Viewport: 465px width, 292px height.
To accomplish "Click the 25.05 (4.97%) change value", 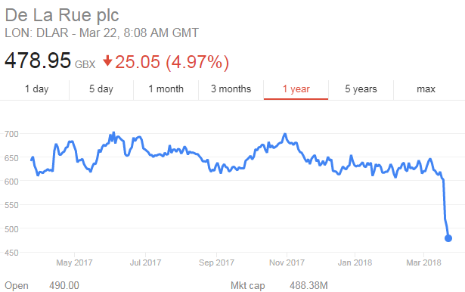I will click(172, 62).
